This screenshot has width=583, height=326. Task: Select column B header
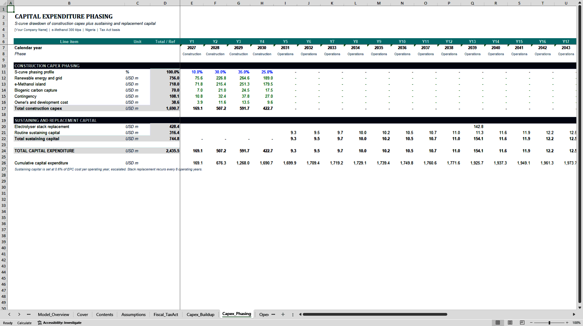pos(69,3)
